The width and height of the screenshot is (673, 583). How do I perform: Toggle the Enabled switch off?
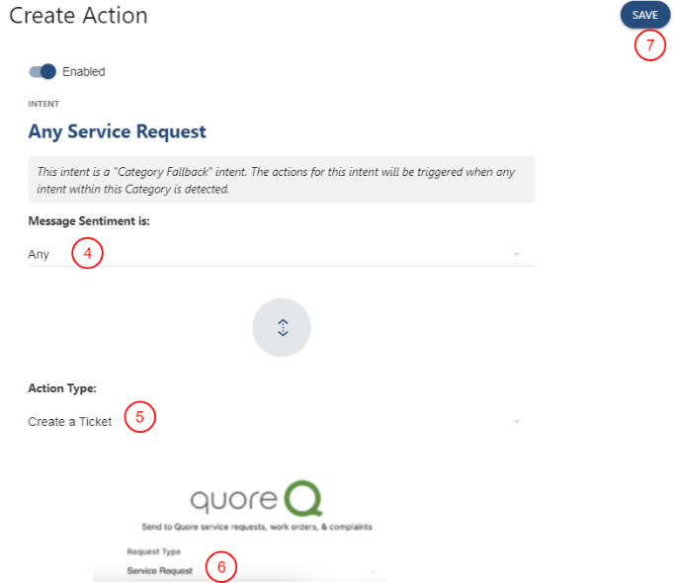[42, 71]
